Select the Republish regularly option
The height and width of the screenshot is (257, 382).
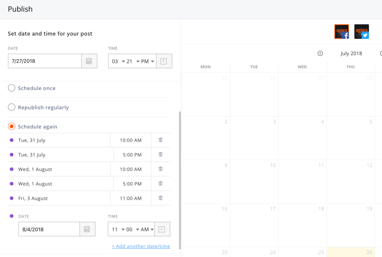(x=12, y=107)
